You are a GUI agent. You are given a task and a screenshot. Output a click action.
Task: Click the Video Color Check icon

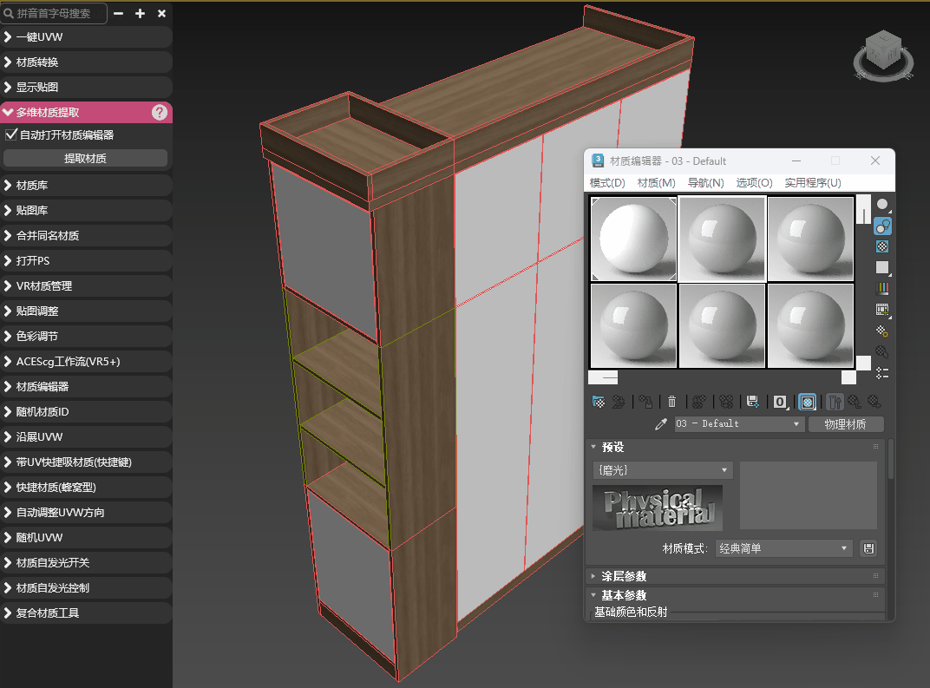tap(882, 289)
